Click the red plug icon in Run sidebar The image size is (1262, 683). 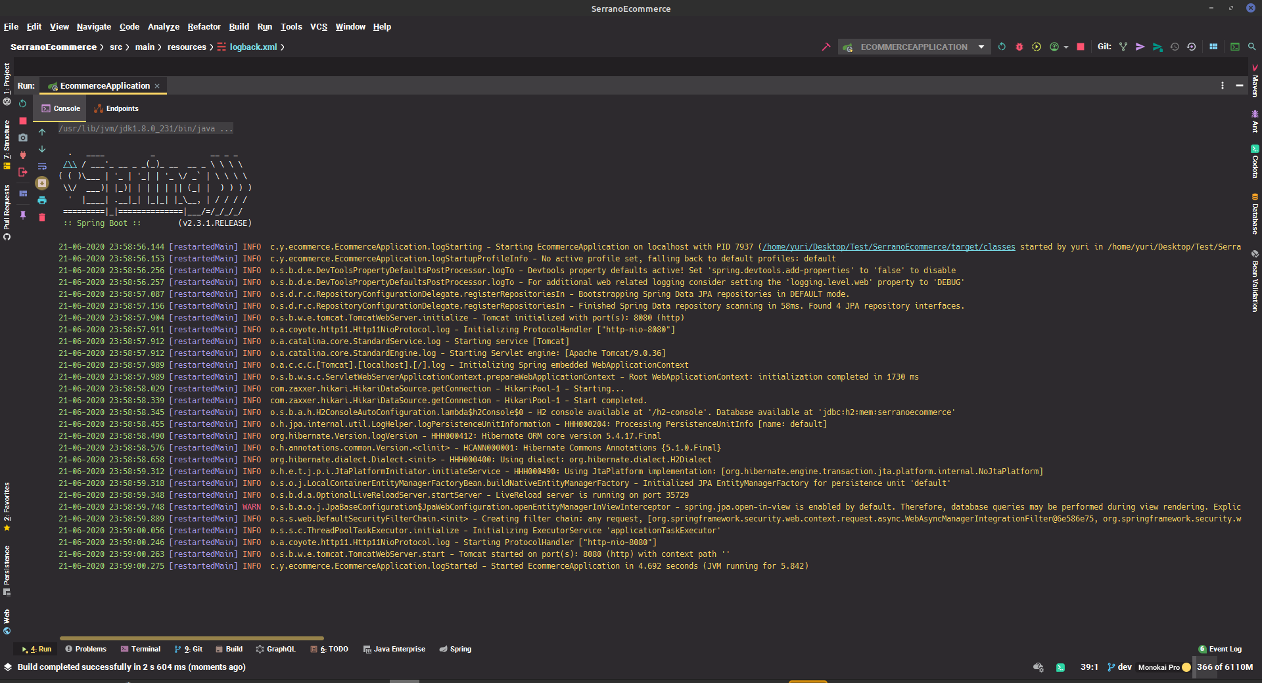tap(23, 155)
